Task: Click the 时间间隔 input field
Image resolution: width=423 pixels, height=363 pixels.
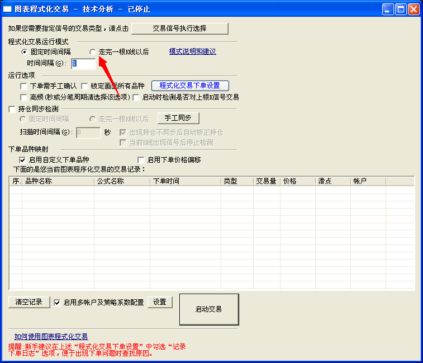Action: point(83,63)
